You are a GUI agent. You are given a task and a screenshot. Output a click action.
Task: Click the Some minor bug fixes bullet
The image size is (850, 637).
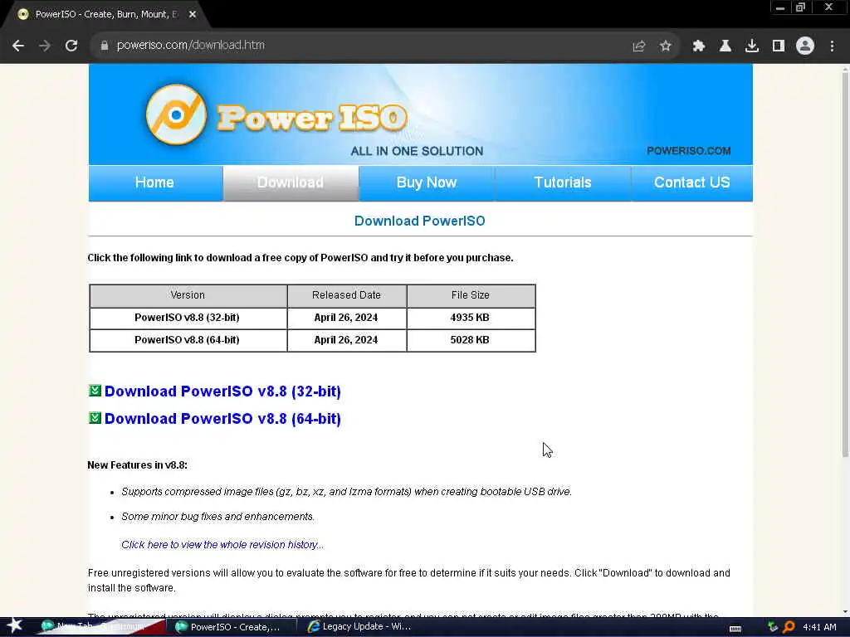217,516
